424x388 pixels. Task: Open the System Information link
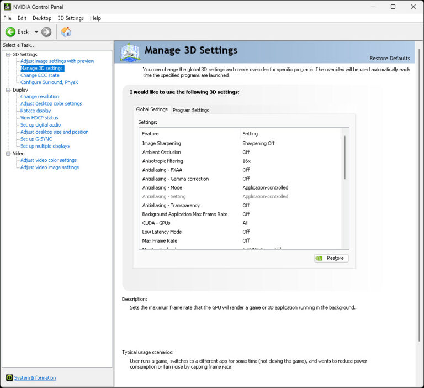[35, 378]
